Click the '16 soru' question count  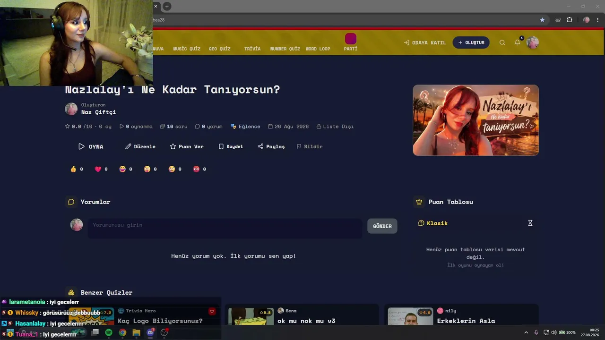[x=173, y=127]
